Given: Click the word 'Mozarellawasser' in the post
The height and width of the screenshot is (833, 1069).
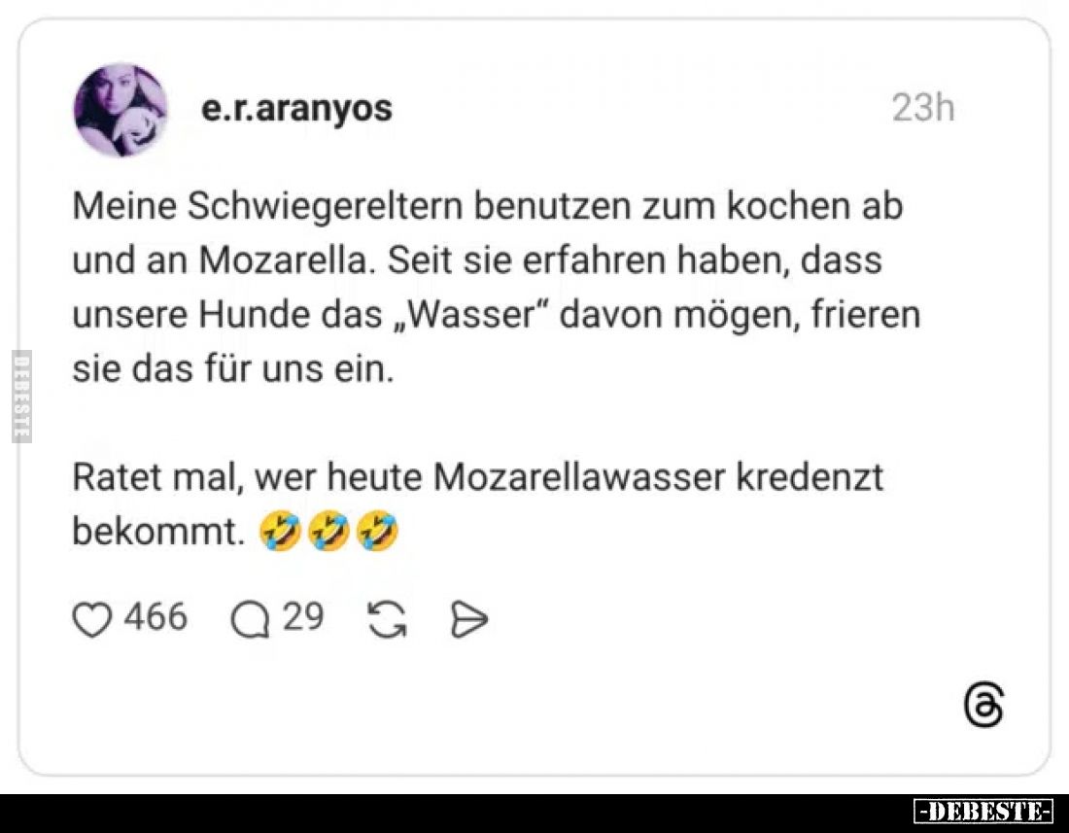Looking at the screenshot, I should point(579,476).
